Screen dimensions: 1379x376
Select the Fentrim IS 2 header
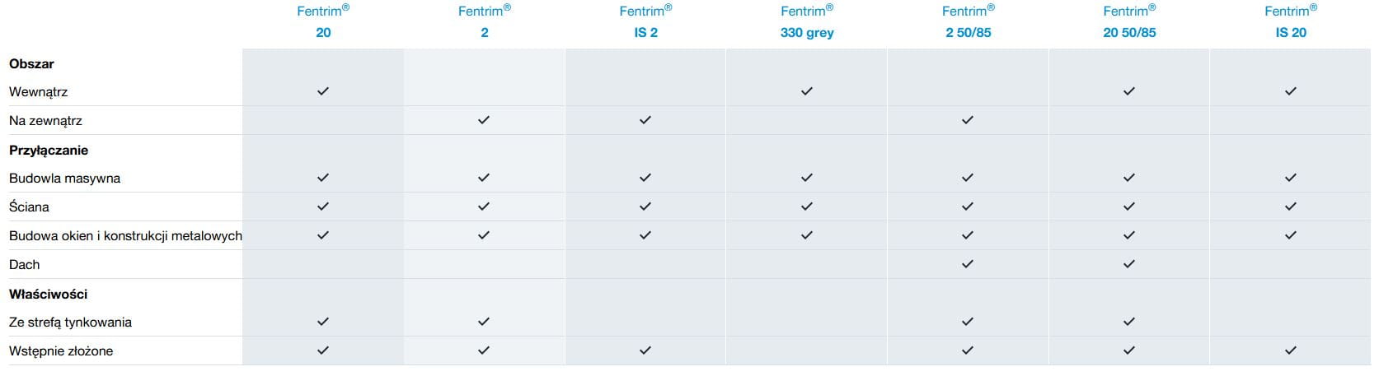coord(645,22)
